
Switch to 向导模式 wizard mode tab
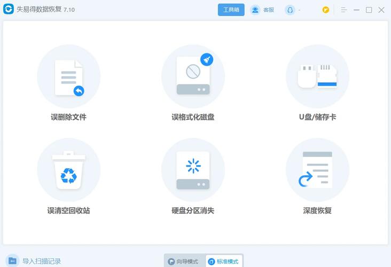[183, 262]
